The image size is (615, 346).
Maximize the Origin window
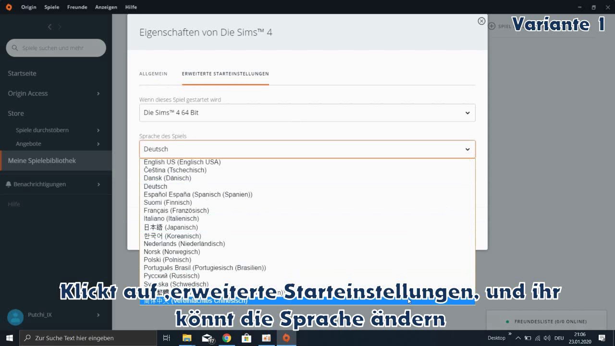coord(593,7)
